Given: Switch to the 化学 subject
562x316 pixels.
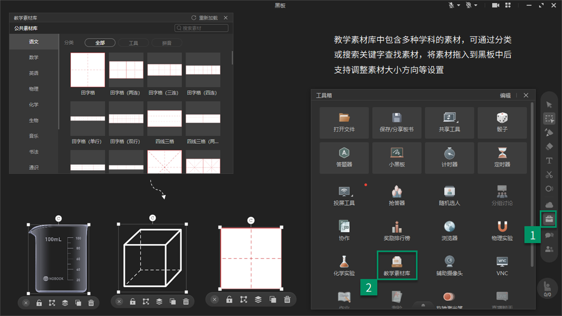Looking at the screenshot, I should [34, 105].
